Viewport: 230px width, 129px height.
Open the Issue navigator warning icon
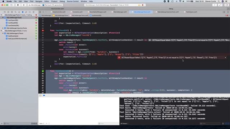point(19,12)
